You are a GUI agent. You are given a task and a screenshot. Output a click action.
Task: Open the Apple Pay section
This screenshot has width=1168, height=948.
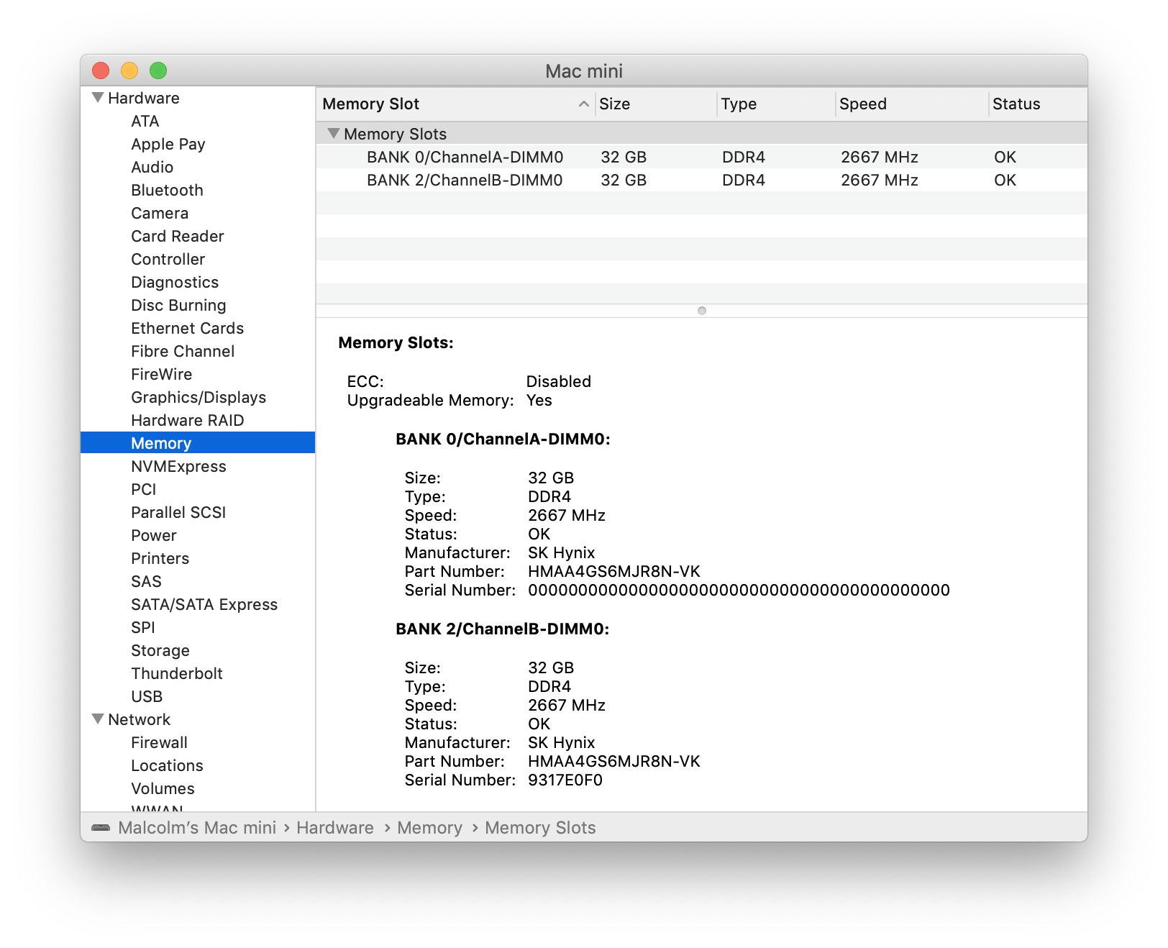tap(168, 144)
